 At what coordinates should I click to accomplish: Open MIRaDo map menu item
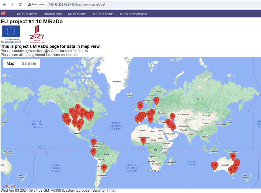coord(77,14)
